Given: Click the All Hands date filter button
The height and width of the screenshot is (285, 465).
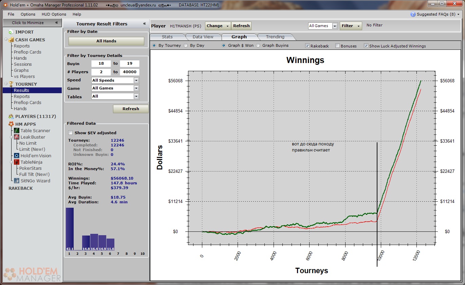Looking at the screenshot, I should [x=106, y=41].
